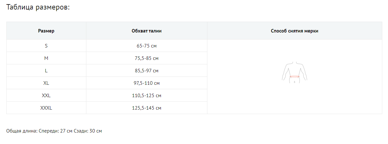
Task: Select size S cell
Action: click(x=46, y=46)
